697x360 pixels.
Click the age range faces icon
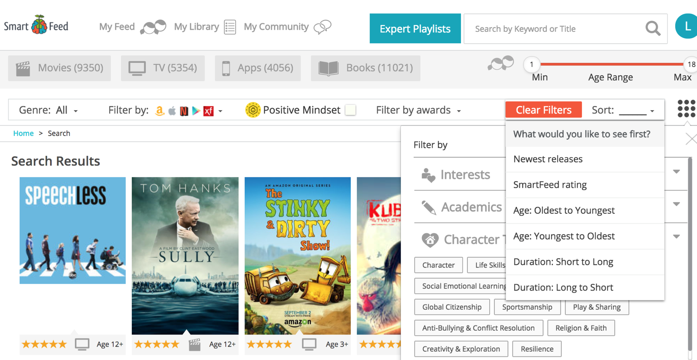pos(500,63)
